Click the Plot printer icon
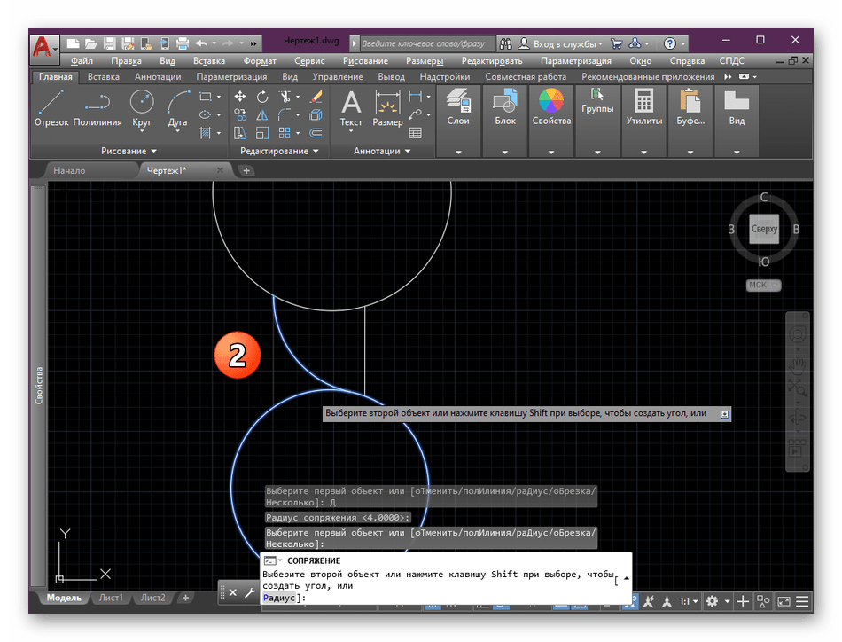Screen dimensions: 842x642 [183, 43]
